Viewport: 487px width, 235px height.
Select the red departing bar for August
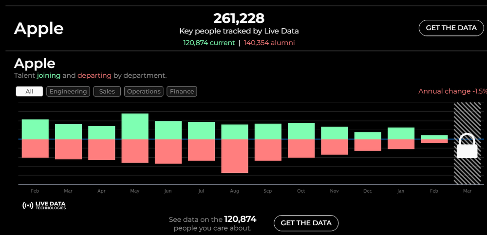pyautogui.click(x=235, y=156)
